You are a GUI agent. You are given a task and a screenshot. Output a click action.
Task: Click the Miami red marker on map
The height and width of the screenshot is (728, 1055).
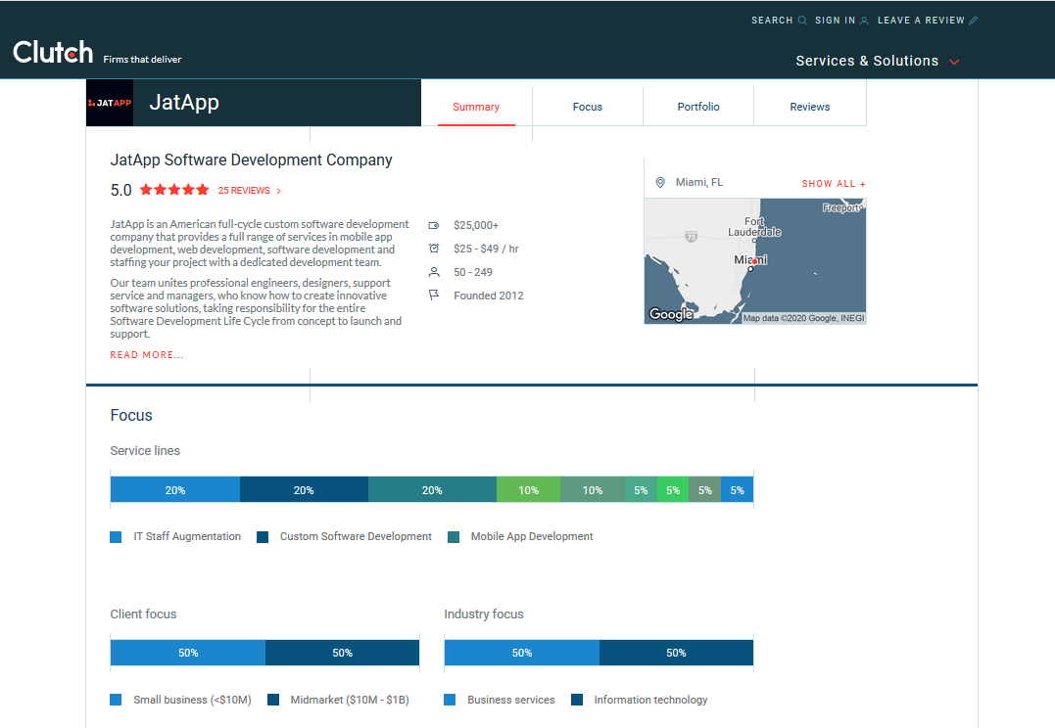(755, 260)
